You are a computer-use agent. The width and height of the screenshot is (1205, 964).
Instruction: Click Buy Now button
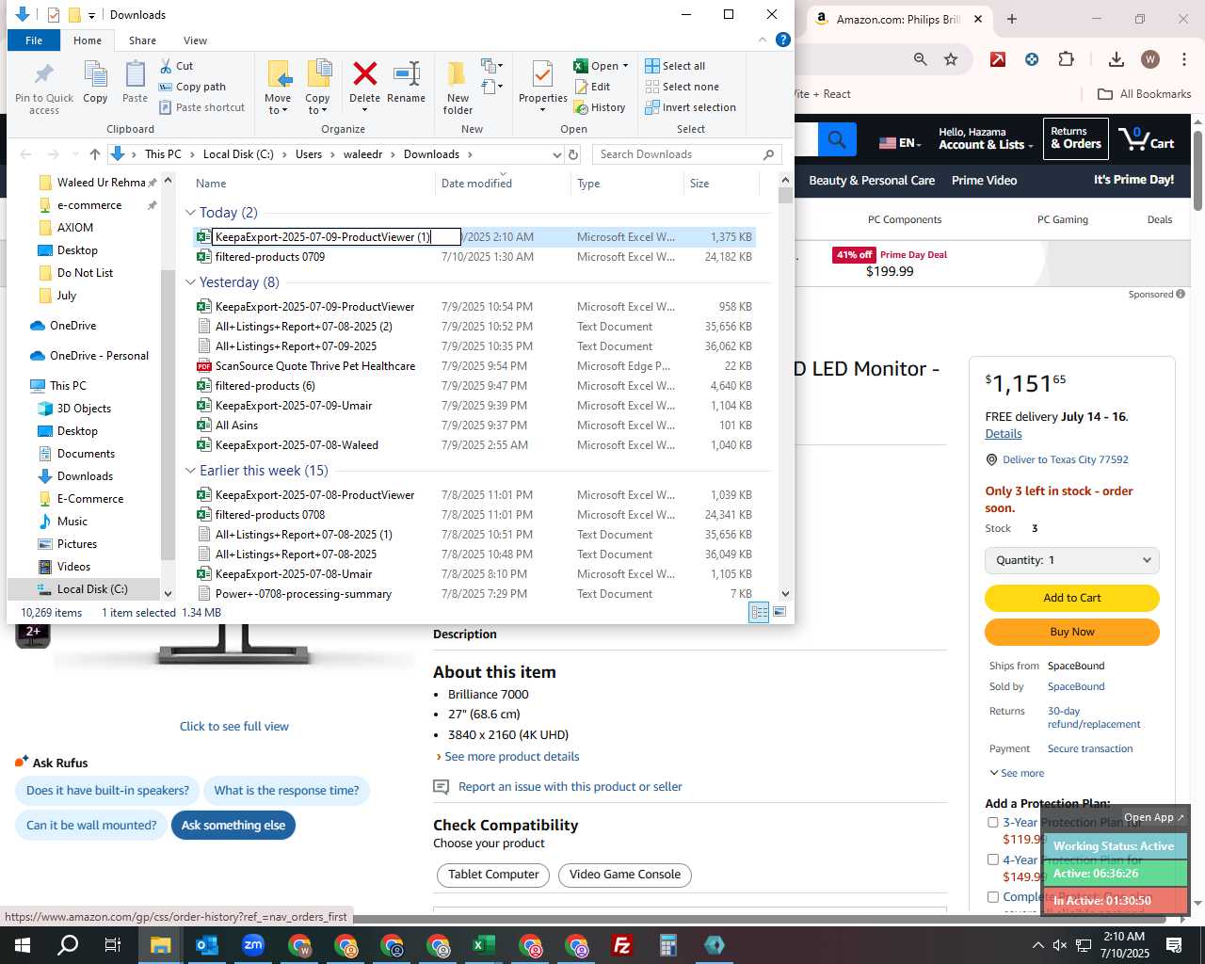tap(1072, 632)
